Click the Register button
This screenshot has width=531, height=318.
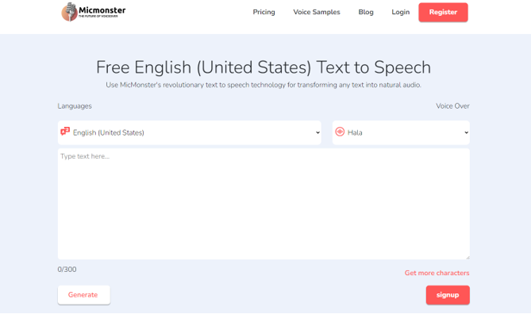tap(443, 12)
